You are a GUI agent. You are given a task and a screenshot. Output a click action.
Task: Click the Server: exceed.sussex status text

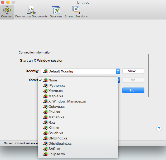(21, 143)
